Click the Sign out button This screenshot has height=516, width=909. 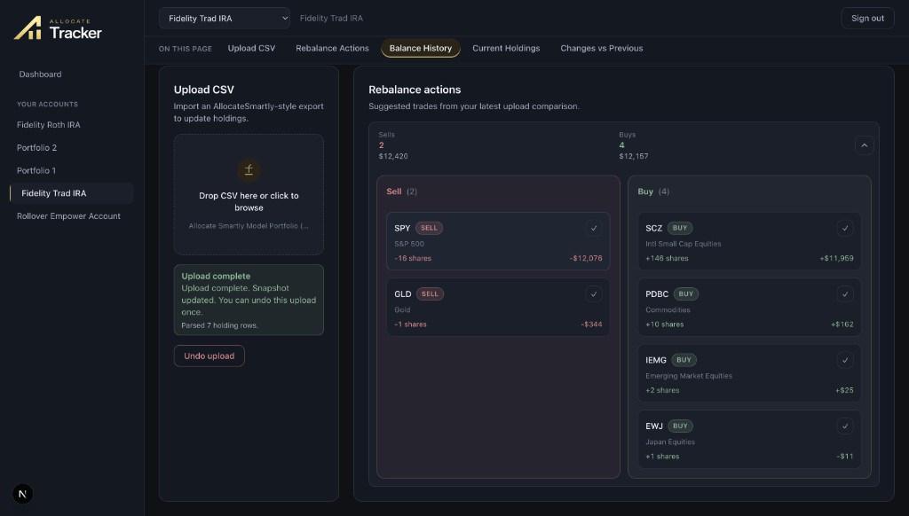click(x=867, y=18)
